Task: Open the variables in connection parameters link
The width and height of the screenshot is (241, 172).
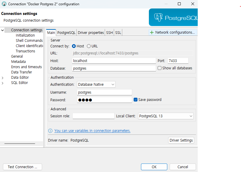Action: [92, 131]
